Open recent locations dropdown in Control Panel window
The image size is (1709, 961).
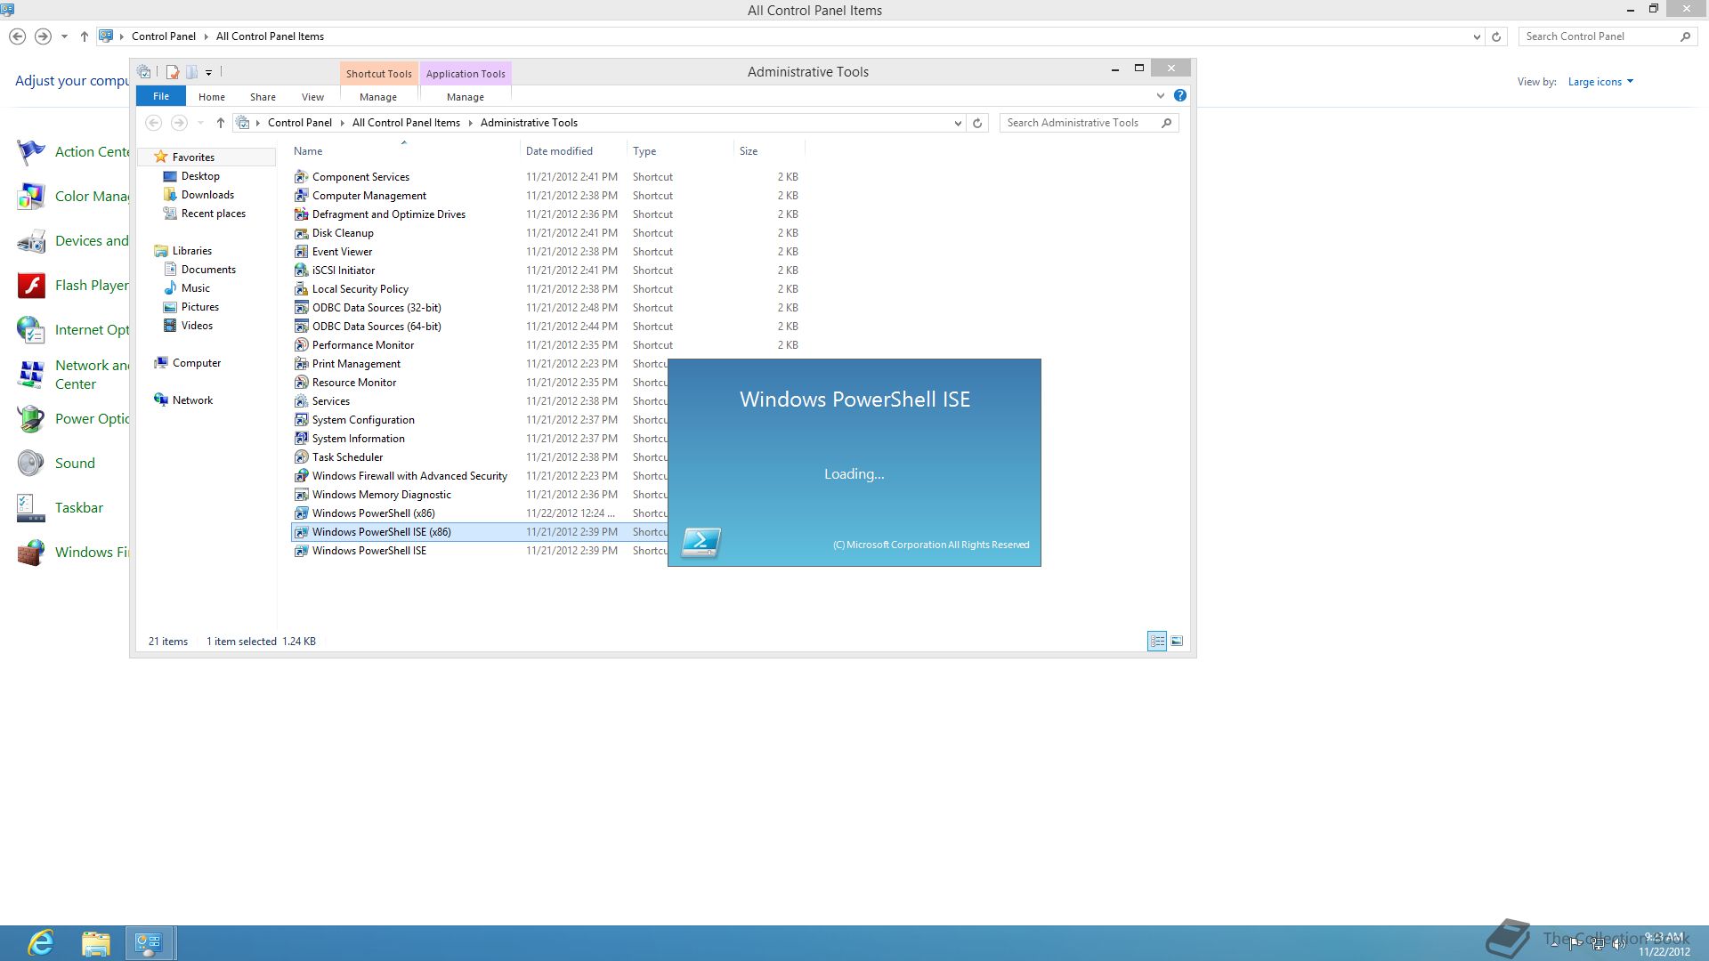(x=64, y=36)
